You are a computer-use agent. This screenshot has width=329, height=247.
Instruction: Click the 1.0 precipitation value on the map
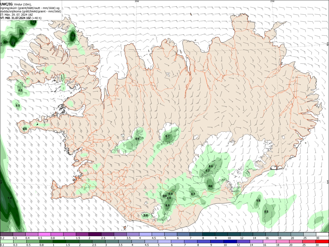22,34
